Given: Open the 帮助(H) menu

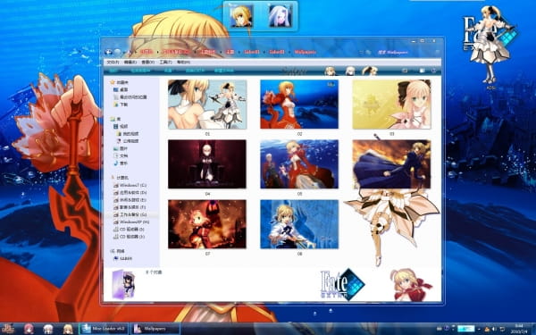Looking at the screenshot, I should tap(183, 63).
